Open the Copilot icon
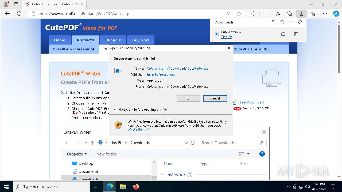Screen dimensions: 342x192 (x=336, y=14)
